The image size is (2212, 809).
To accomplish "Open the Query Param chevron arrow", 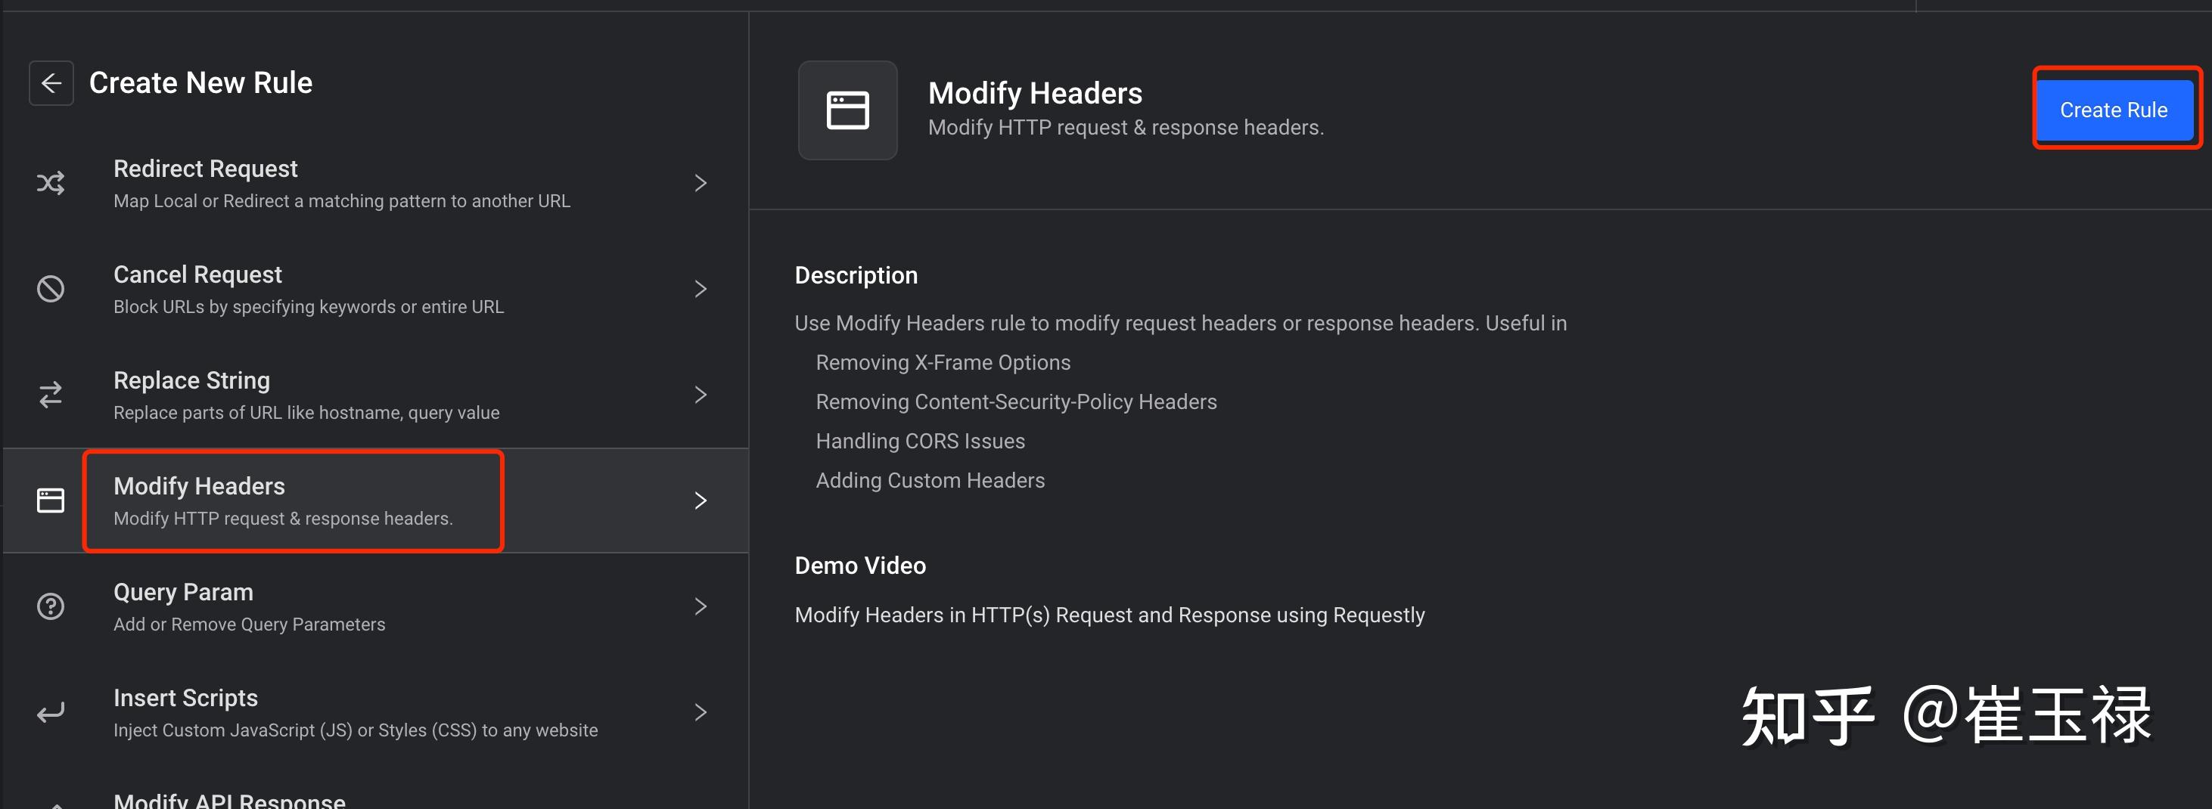I will pos(700,606).
